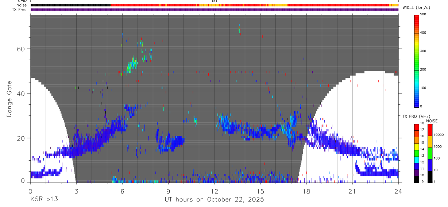Click the "Noise" row label at top
448x207 pixels.
[22, 5]
